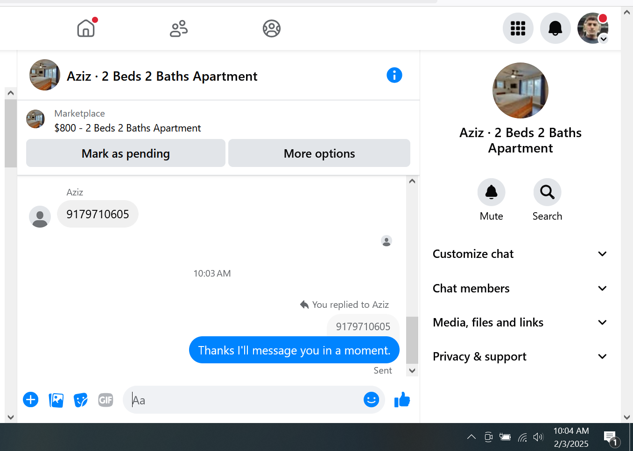Click the left panel scrollbar down arrow

tap(11, 417)
